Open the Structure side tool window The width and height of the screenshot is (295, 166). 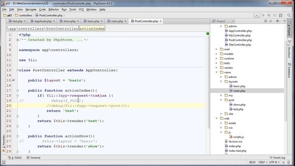pyautogui.click(x=289, y=49)
